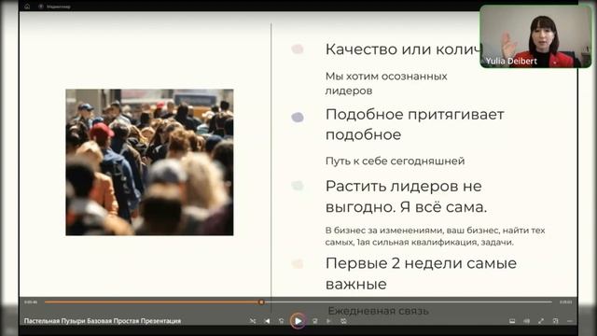Open the mini player view
The width and height of the screenshot is (597, 336).
(556, 321)
